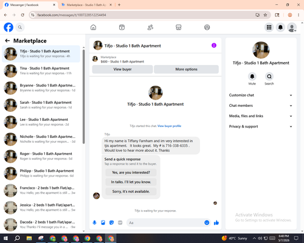Expand the Privacy & support section

coord(261,126)
